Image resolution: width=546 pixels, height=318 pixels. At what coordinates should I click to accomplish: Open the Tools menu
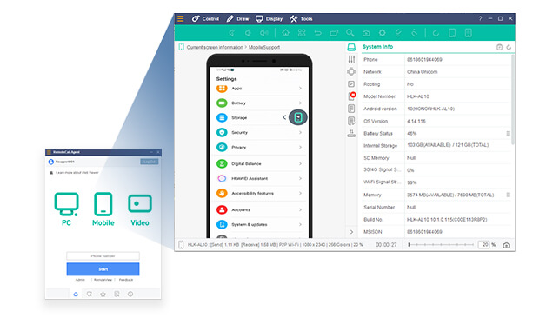coord(301,19)
